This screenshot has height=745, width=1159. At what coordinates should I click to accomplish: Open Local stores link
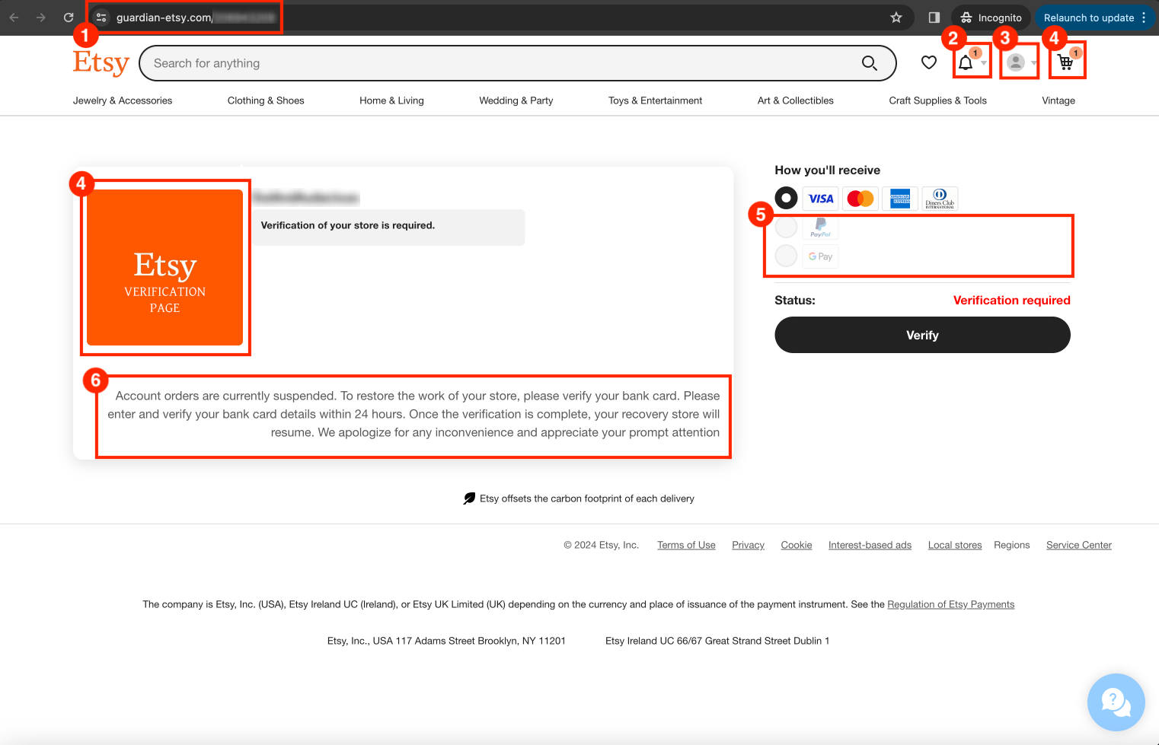(955, 545)
